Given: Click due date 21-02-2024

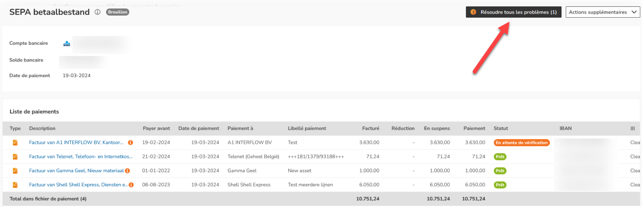Looking at the screenshot, I should (156, 157).
